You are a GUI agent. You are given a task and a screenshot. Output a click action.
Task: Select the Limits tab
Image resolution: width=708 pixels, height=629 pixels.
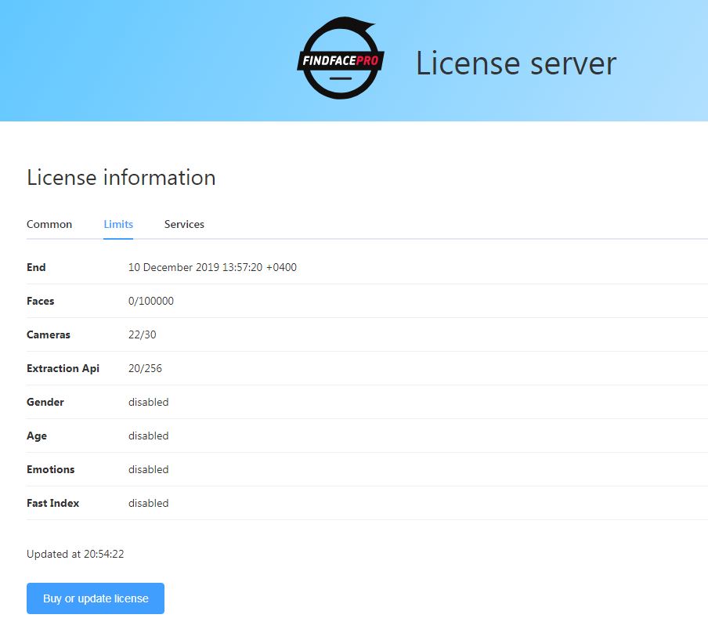[118, 224]
